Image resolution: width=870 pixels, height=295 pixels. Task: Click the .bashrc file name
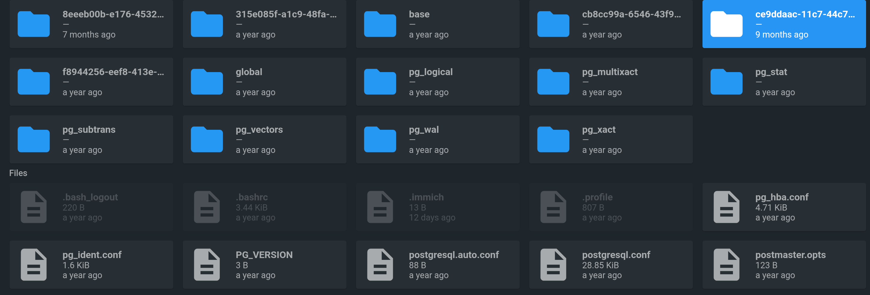pyautogui.click(x=252, y=197)
